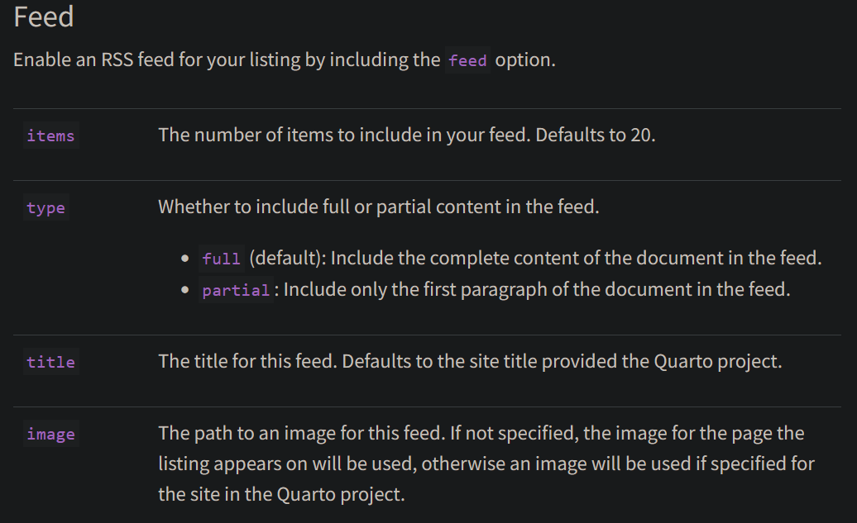
Task: Click the word option after the feed code
Action: [525, 60]
